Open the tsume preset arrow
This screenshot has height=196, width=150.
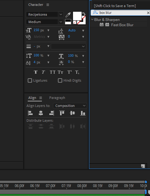[x=83, y=62]
